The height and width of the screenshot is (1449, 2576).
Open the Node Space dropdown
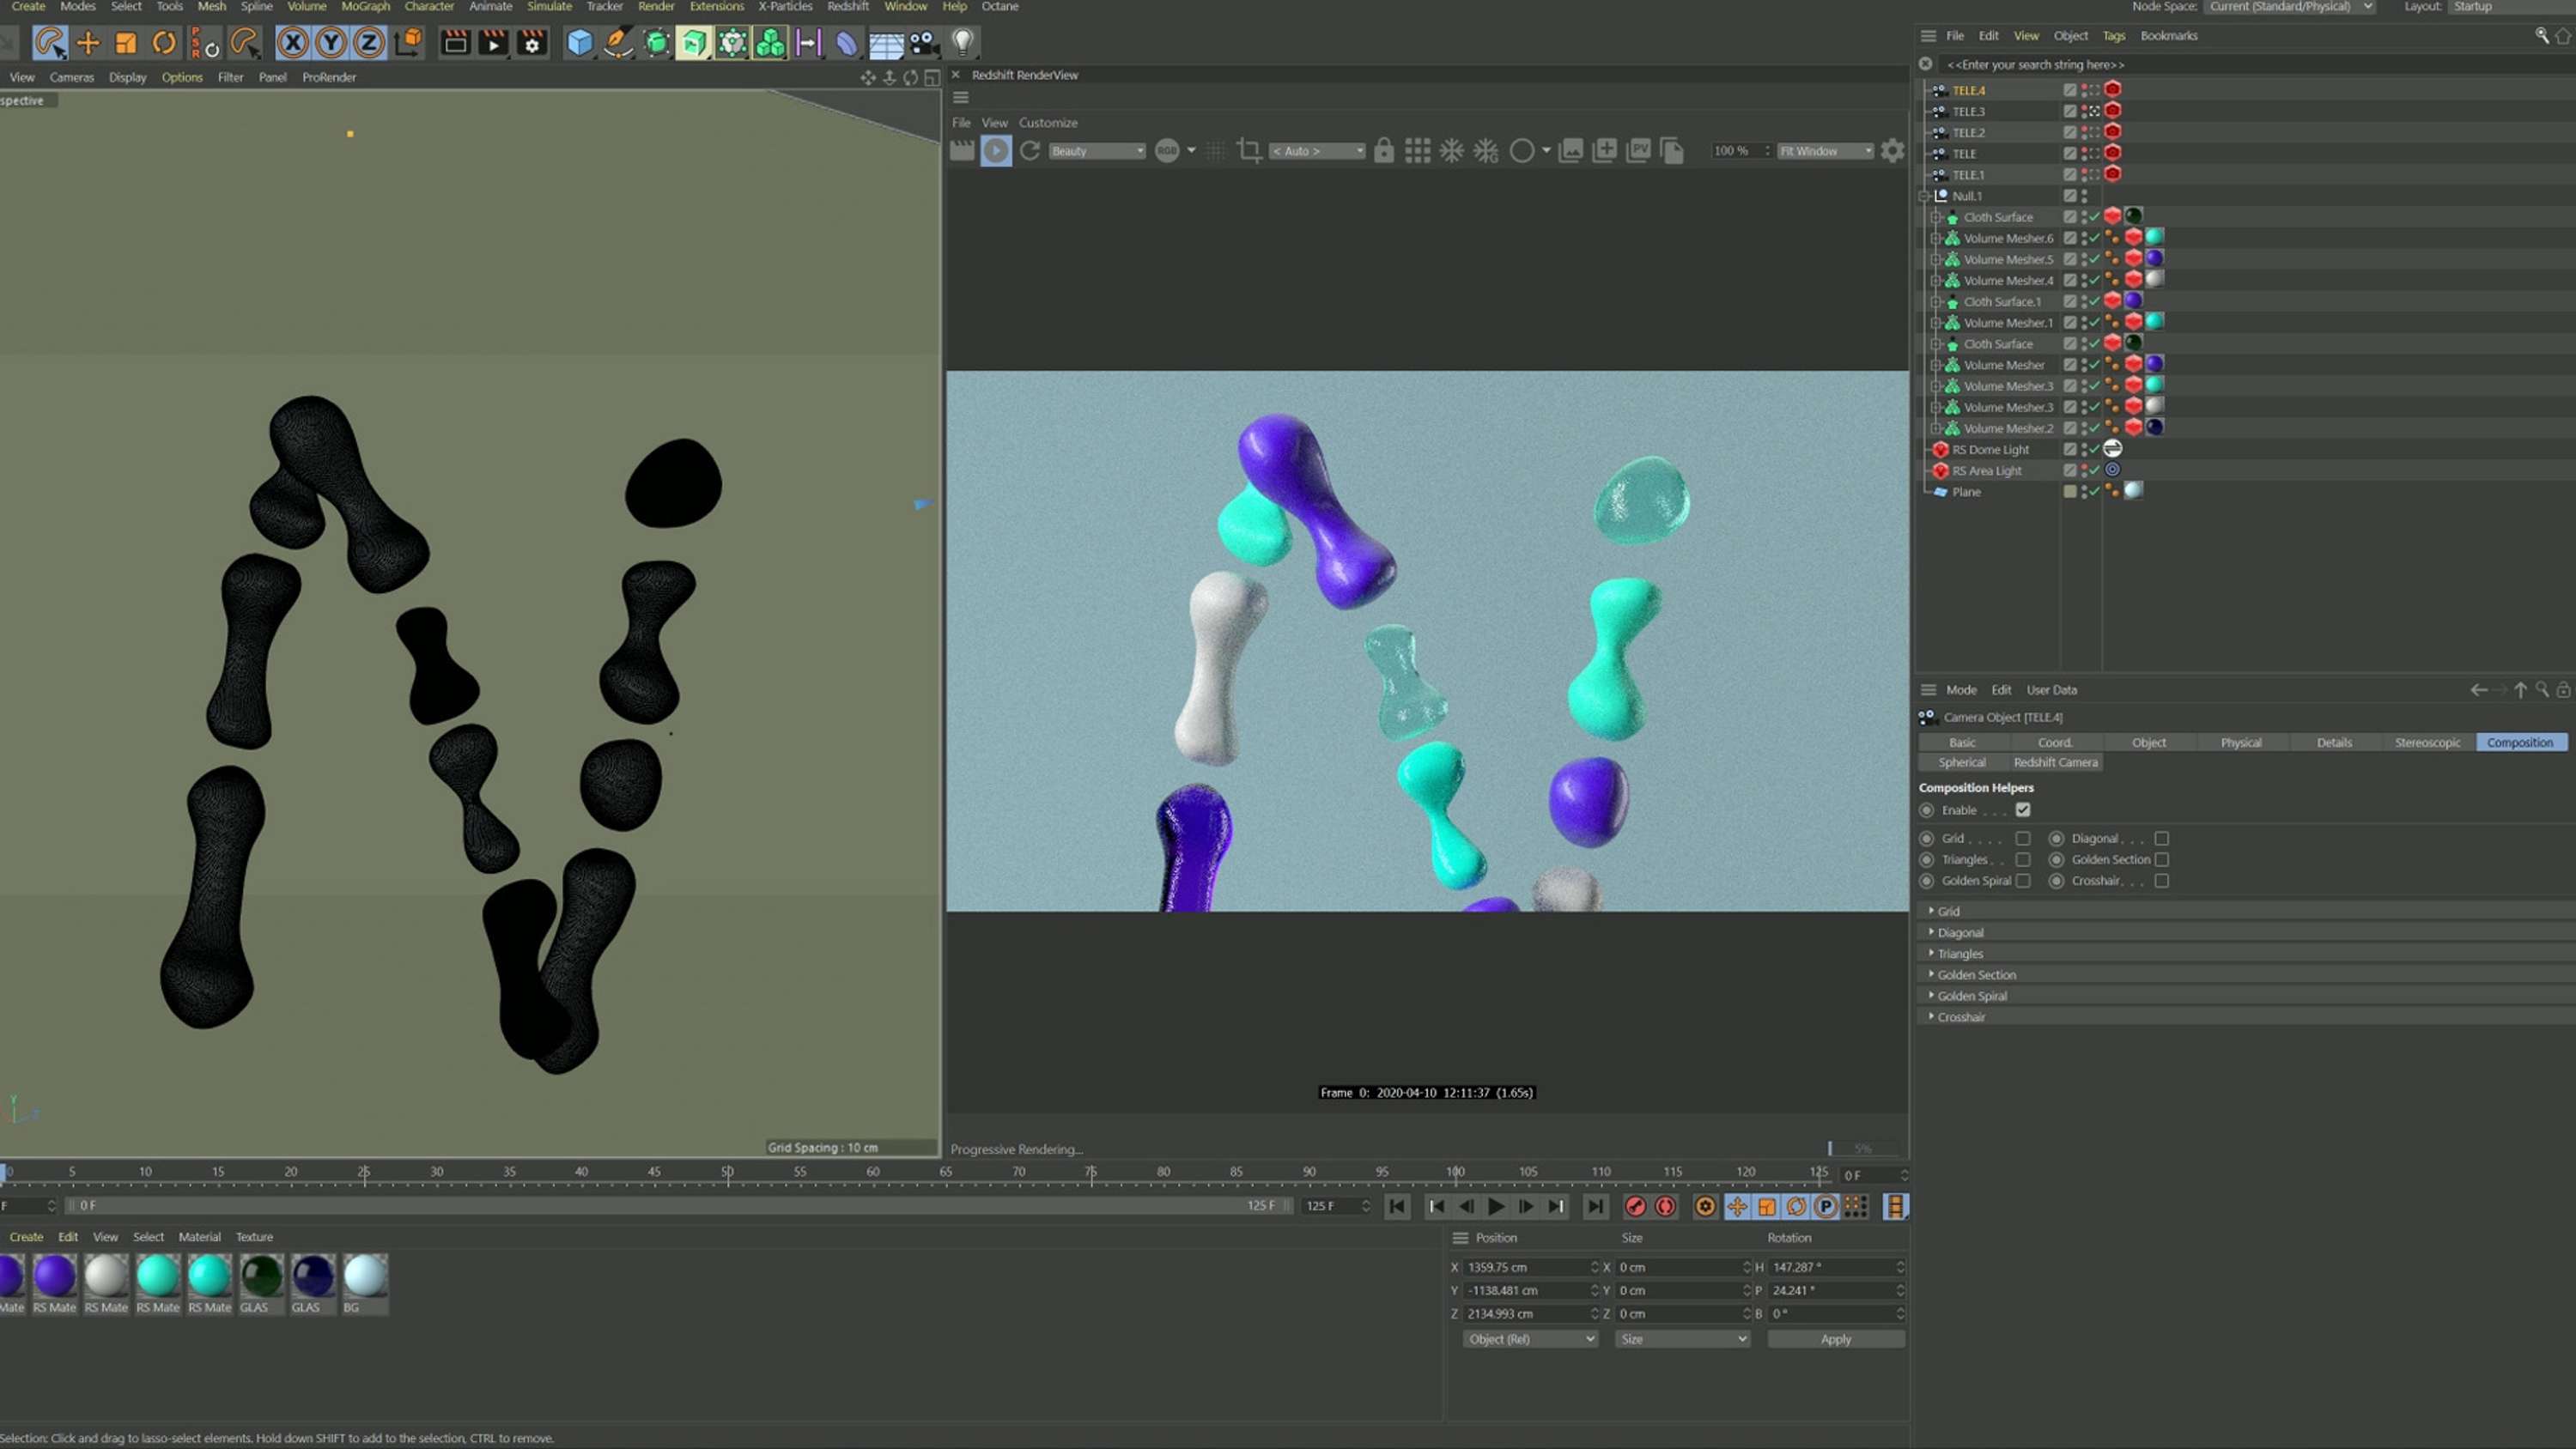click(x=2289, y=7)
